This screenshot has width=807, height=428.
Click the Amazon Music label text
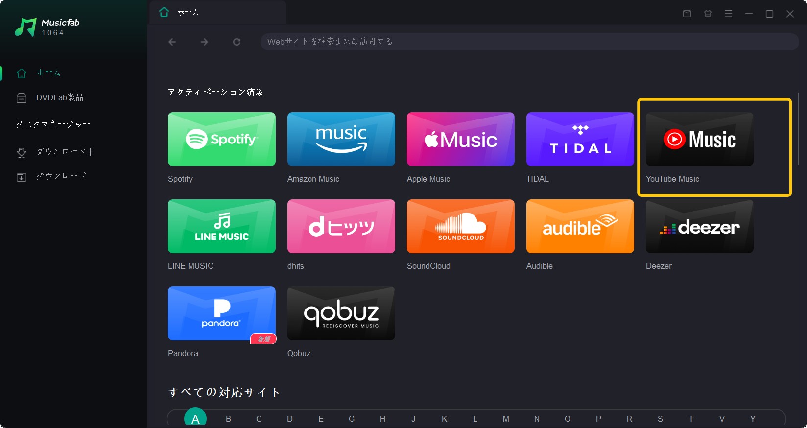click(313, 179)
